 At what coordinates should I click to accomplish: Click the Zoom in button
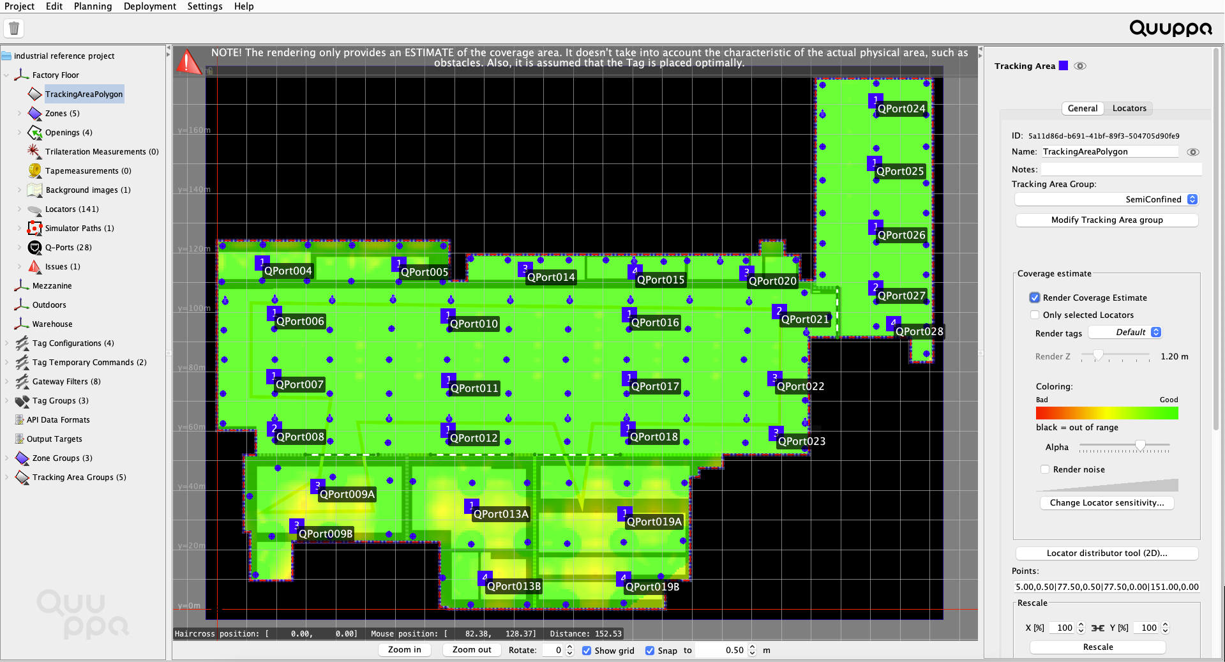click(x=405, y=650)
